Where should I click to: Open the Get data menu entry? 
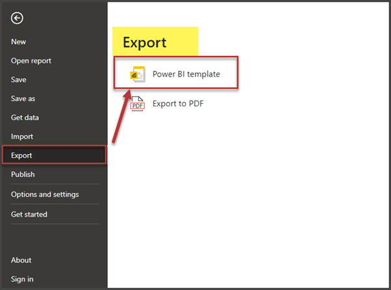coord(25,117)
